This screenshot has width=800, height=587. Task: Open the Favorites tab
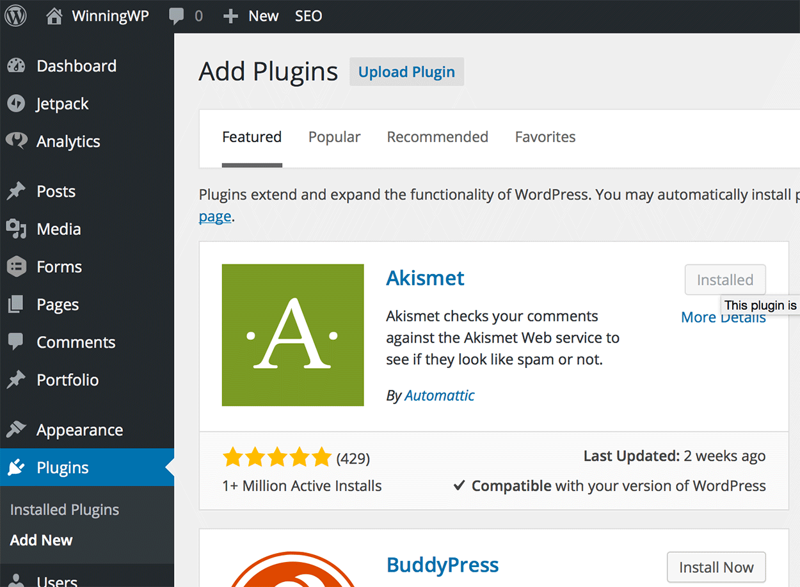545,136
